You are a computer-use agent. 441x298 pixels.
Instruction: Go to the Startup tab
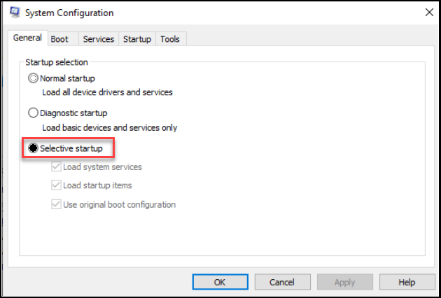tap(137, 39)
